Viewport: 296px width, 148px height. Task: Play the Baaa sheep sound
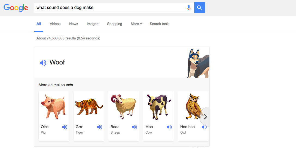coord(135,127)
